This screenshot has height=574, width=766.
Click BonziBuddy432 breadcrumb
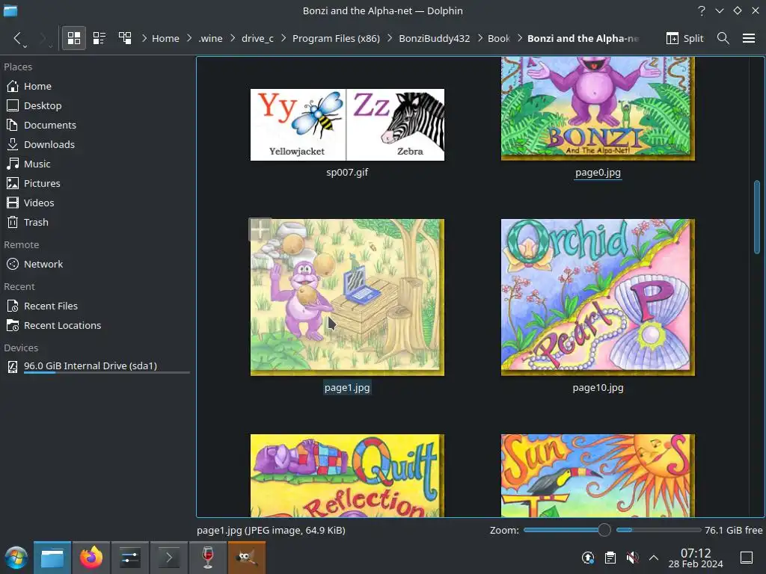pos(435,38)
